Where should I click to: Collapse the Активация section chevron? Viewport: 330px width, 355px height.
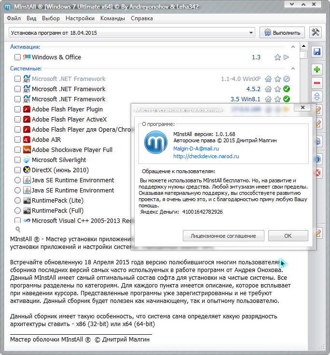[x=293, y=47]
